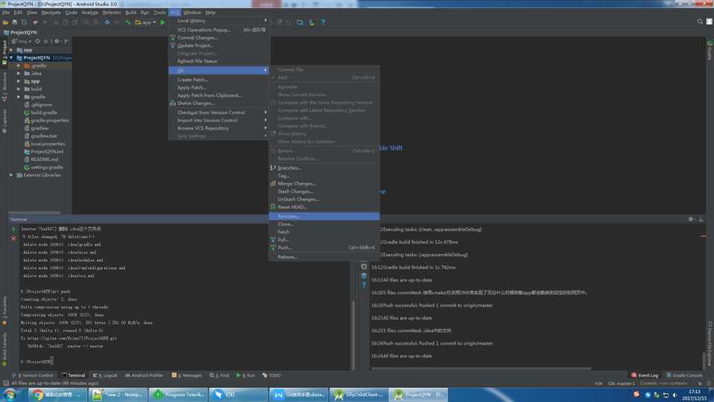Select the .gitignore file
Image resolution: width=714 pixels, height=402 pixels.
(38, 105)
